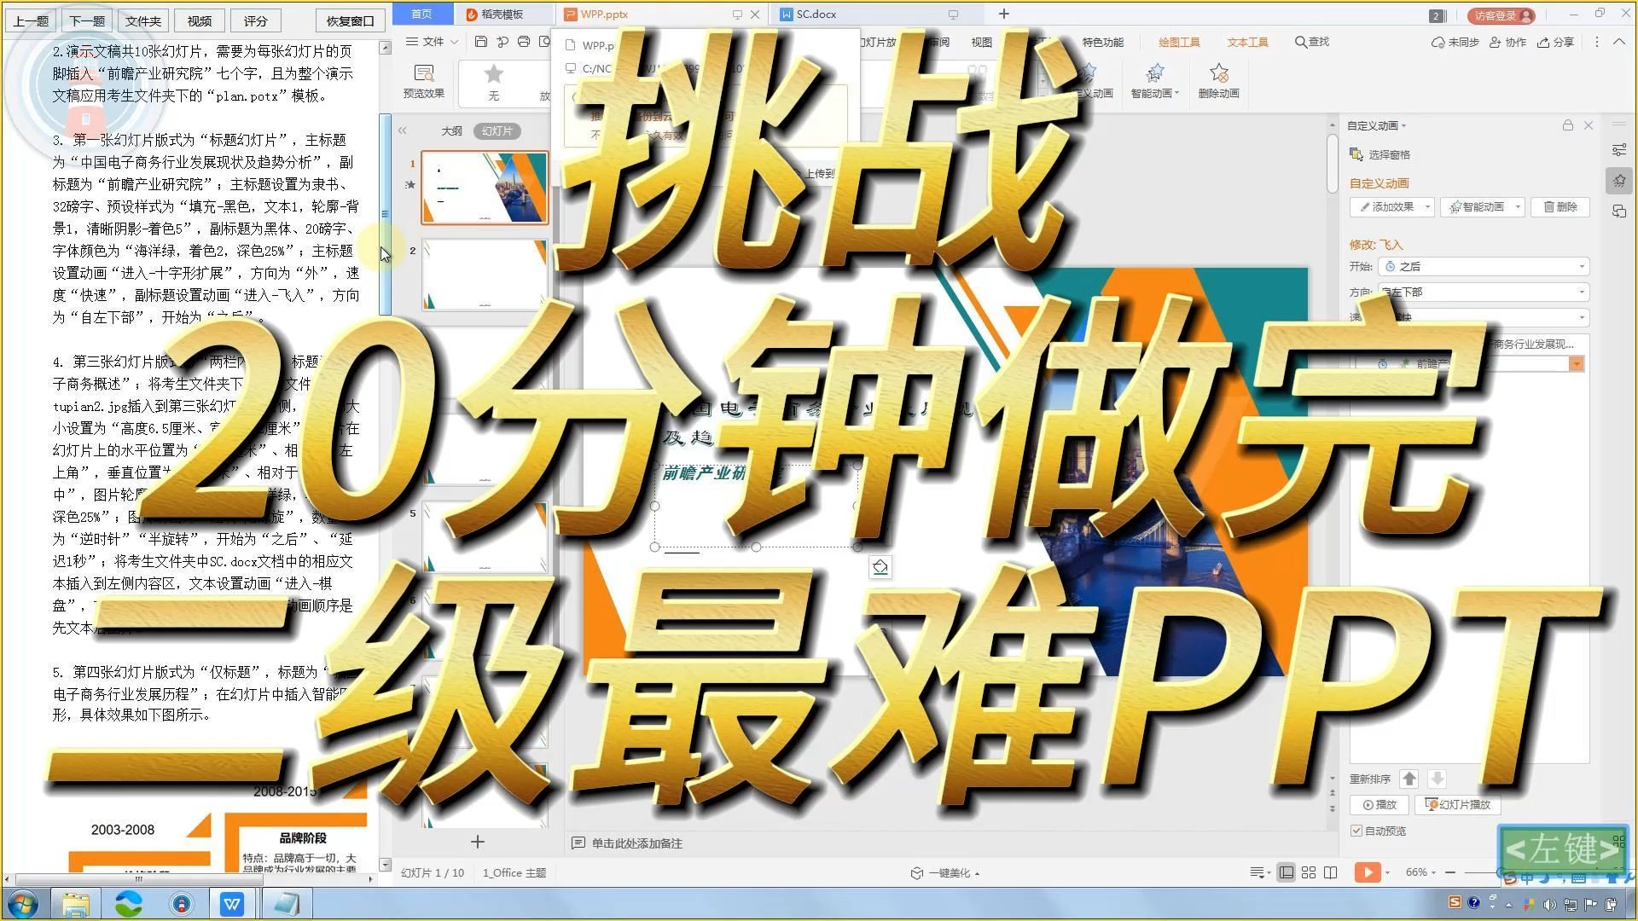Switch to normal view icon in status bar

1286,872
